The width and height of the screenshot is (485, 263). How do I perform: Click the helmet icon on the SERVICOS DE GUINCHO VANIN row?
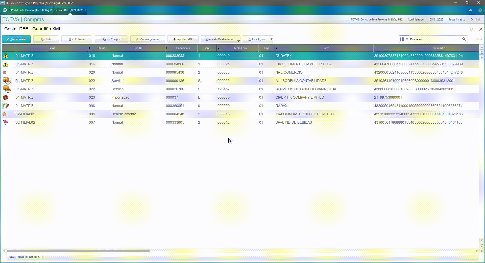pyautogui.click(x=7, y=89)
